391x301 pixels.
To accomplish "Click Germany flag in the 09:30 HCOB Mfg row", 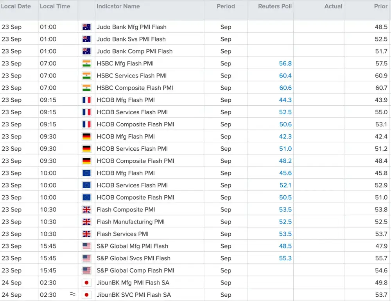I will (86, 137).
